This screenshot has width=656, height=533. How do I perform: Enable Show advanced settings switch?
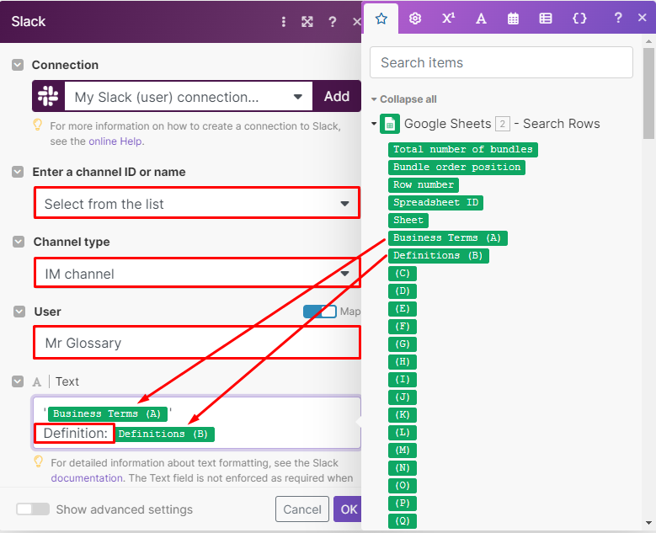coord(33,509)
